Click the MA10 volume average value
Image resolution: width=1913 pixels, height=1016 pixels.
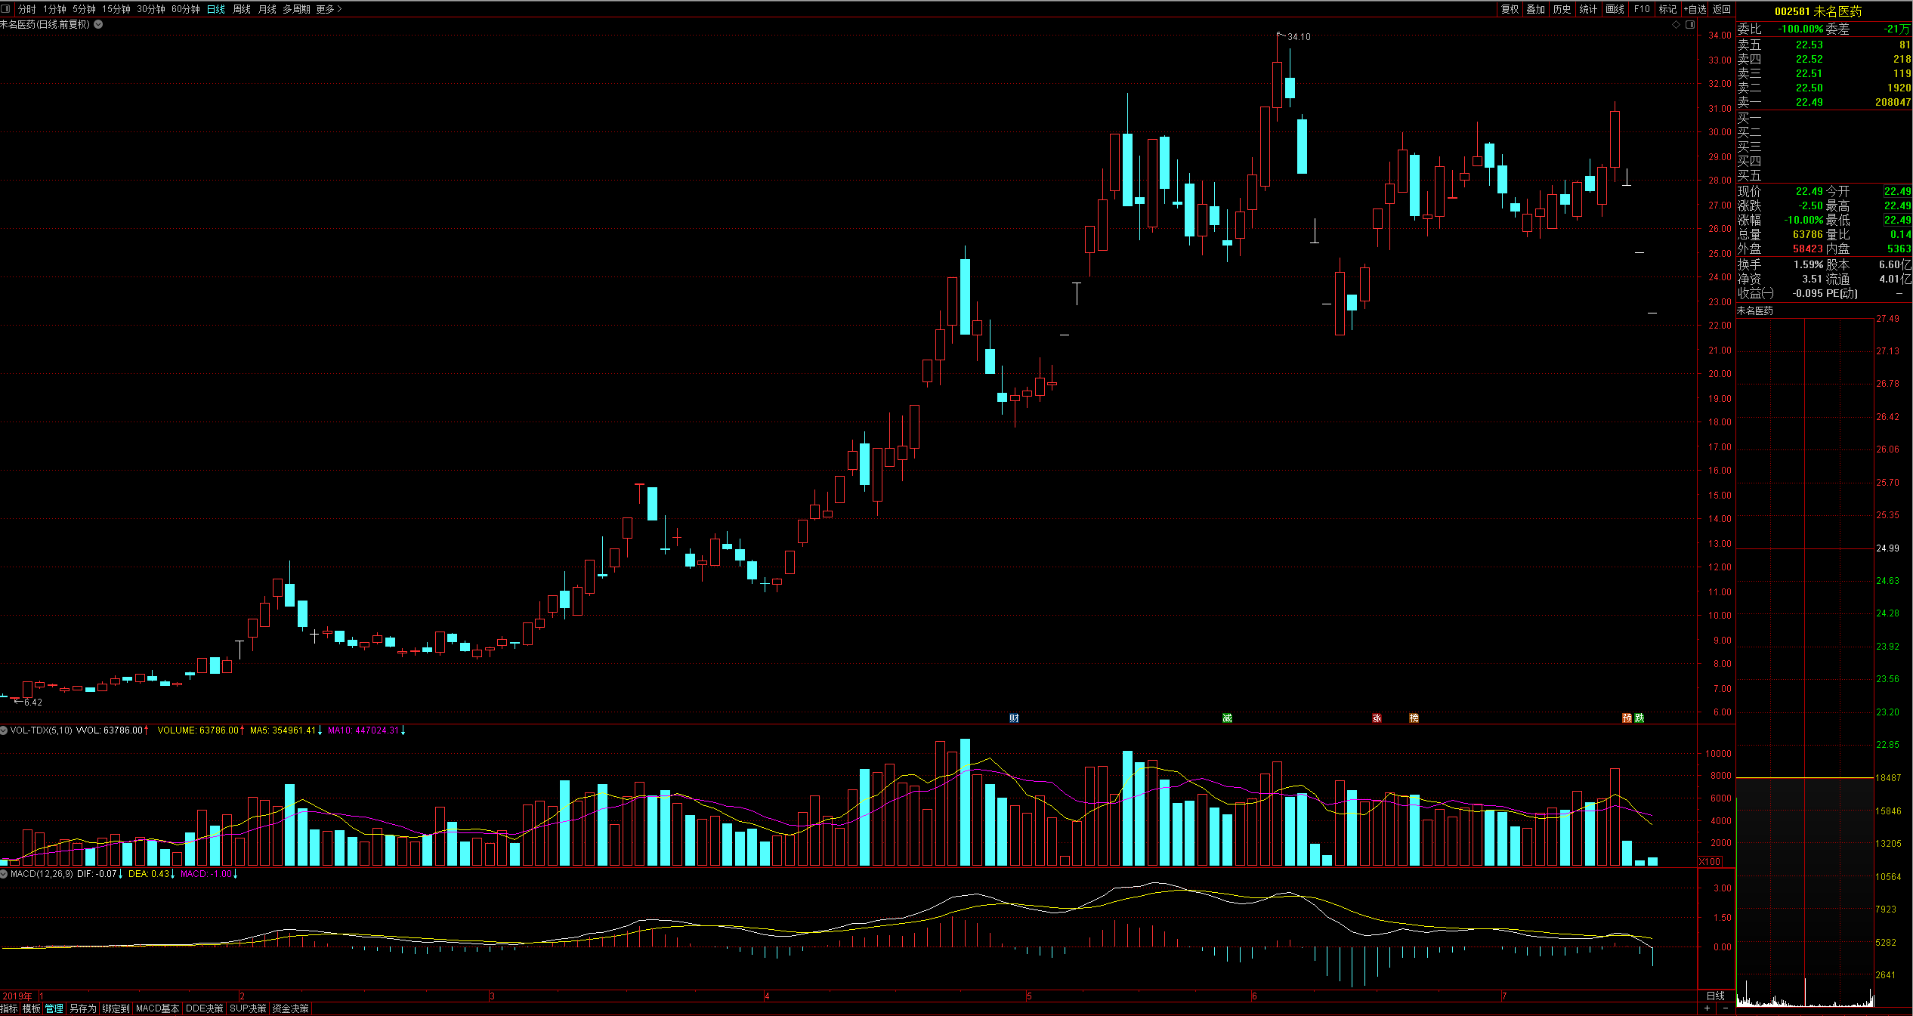coord(366,730)
